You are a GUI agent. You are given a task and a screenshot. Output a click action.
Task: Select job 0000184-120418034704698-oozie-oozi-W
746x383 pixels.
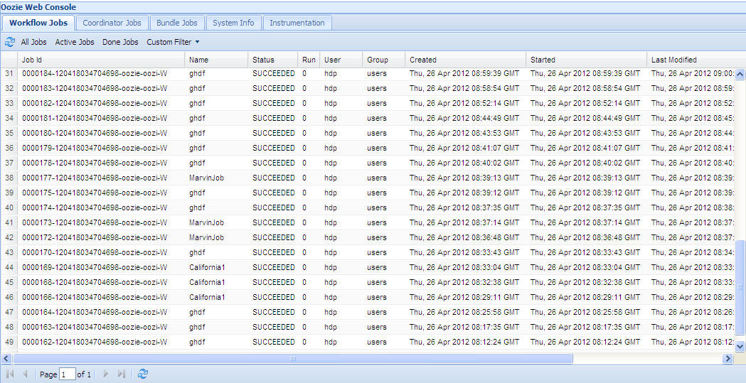tap(95, 74)
